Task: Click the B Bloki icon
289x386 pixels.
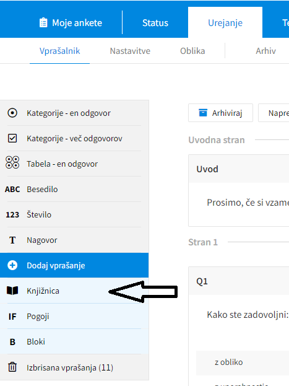Action: 12,342
